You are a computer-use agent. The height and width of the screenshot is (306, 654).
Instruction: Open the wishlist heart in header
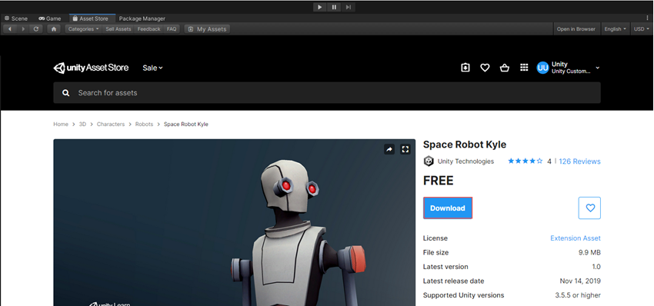tap(485, 68)
